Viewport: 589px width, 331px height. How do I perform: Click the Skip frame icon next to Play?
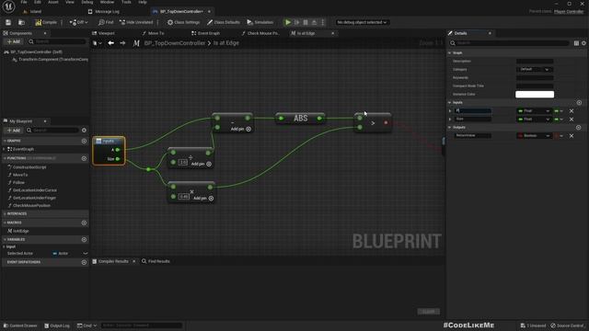[296, 22]
